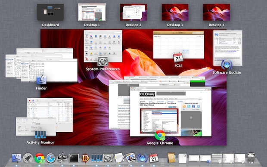Click the 'Google Chrome' label
Viewport: 267px width, 167px height.
click(x=160, y=143)
